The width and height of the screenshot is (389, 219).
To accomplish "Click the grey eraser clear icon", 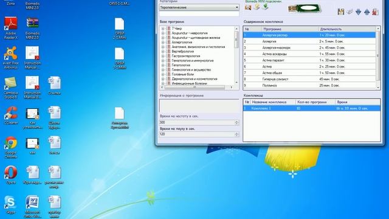I will (349, 12).
